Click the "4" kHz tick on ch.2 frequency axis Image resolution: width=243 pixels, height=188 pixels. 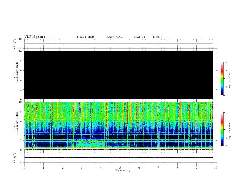tap(21, 131)
